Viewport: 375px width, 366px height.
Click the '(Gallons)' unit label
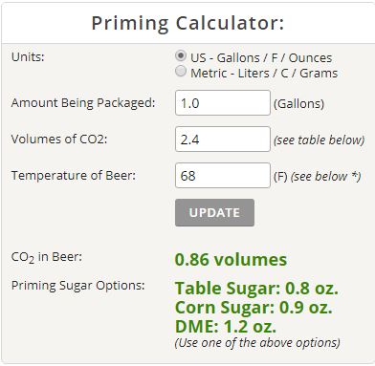click(298, 103)
